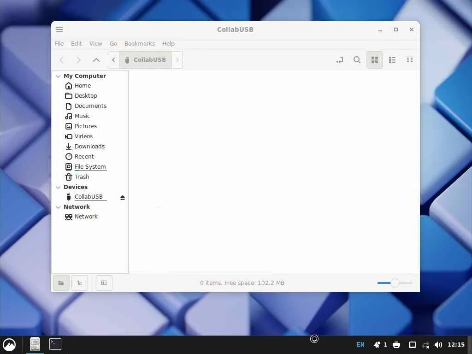Switch to compact view
Image resolution: width=472 pixels, height=354 pixels.
tap(409, 60)
